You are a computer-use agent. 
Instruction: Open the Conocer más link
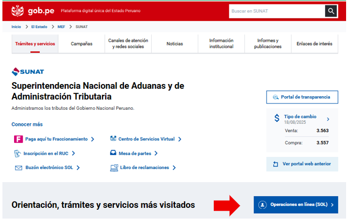(27, 124)
